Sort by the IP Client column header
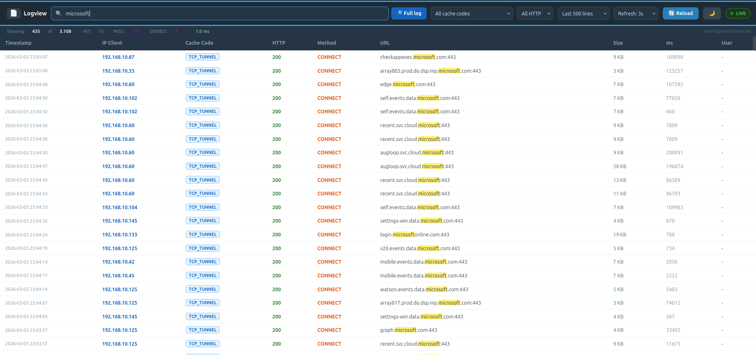 click(112, 43)
